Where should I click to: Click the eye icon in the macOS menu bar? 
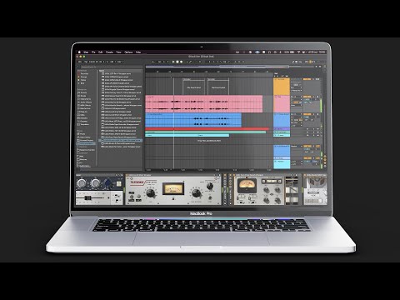(x=257, y=52)
